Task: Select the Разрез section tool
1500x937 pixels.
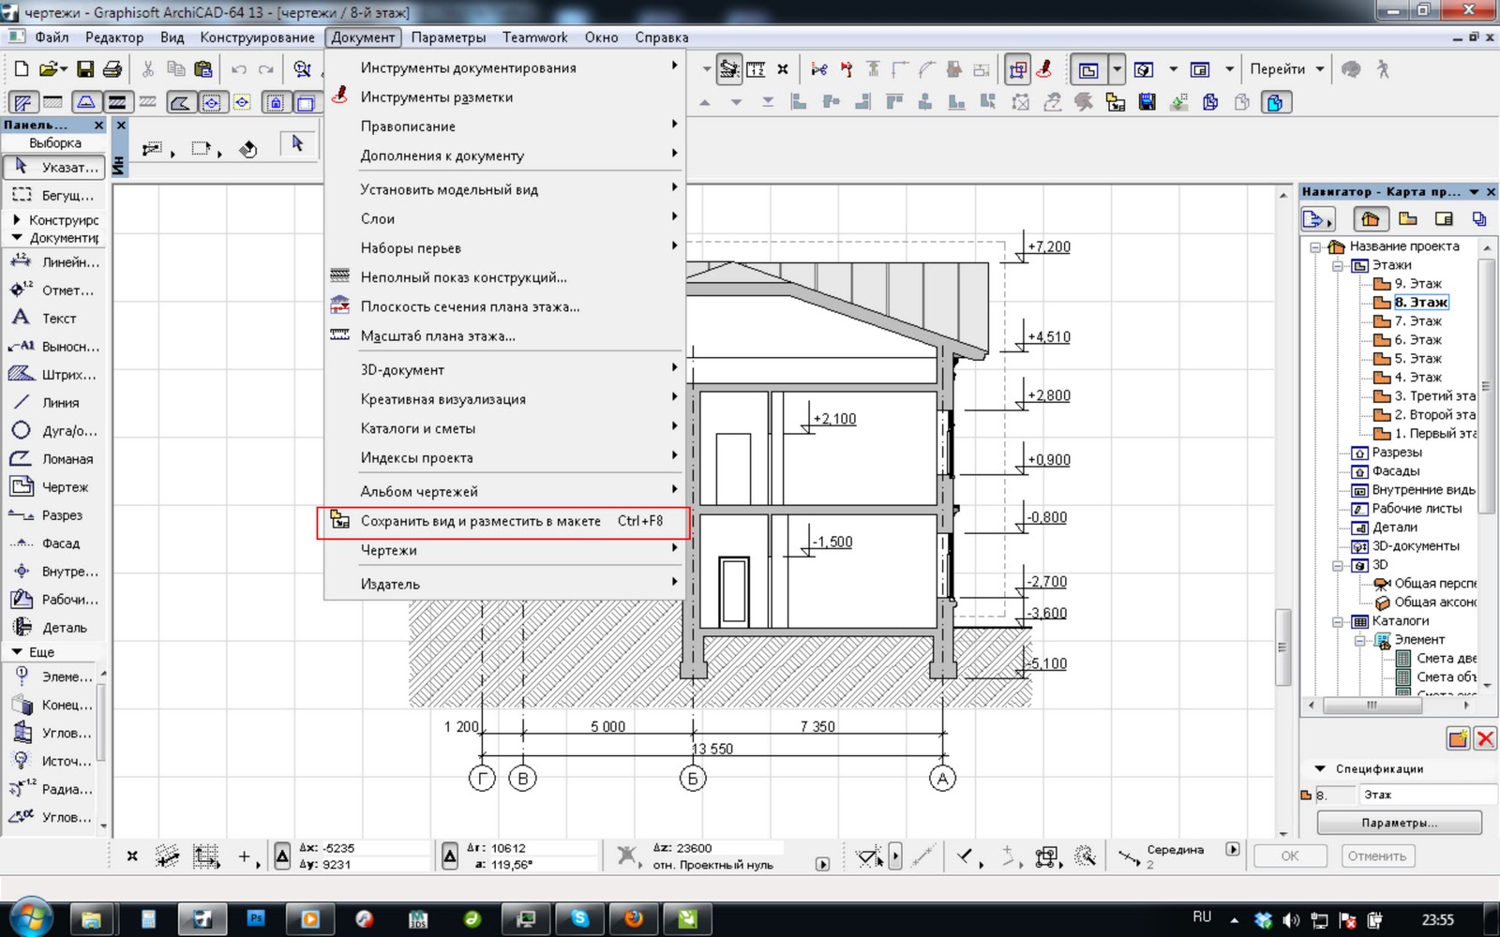Action: click(55, 515)
